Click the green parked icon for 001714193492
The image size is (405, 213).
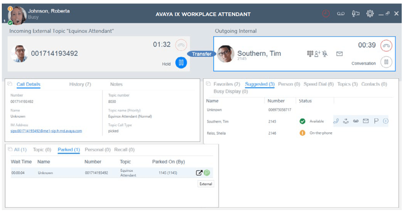tap(207, 173)
